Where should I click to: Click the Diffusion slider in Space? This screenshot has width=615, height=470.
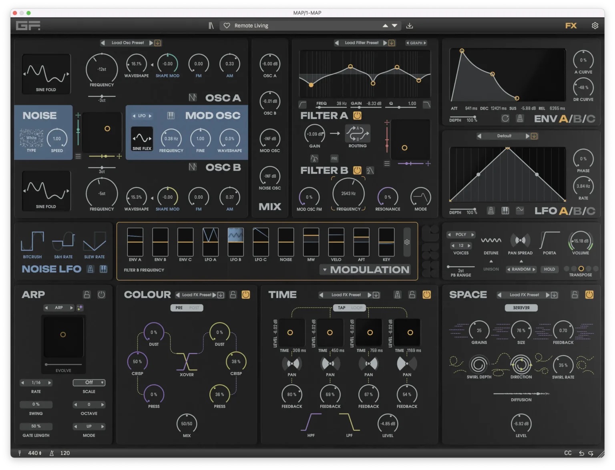521,394
